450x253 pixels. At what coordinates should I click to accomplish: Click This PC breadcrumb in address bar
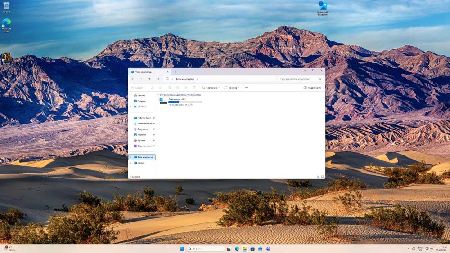(x=185, y=79)
